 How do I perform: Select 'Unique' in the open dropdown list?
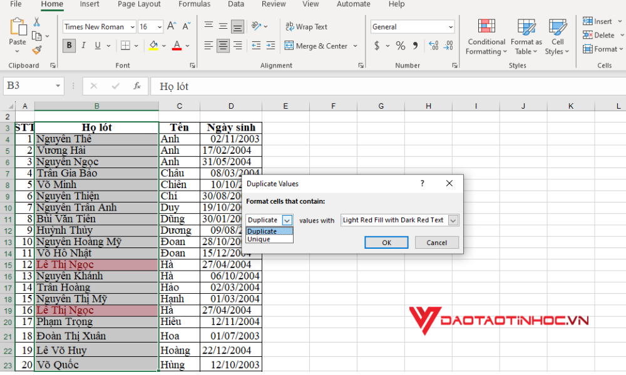pyautogui.click(x=259, y=239)
